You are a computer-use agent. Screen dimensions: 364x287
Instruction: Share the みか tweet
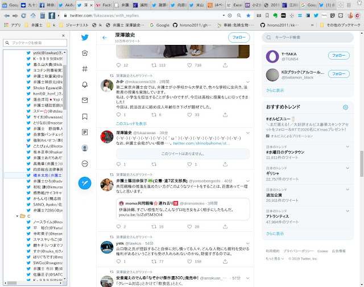pos(225,115)
